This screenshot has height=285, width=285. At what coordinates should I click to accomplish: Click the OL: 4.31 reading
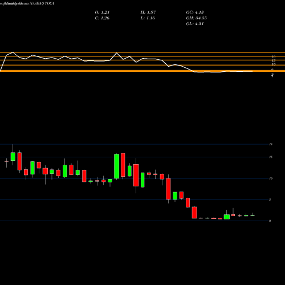pos(195,24)
